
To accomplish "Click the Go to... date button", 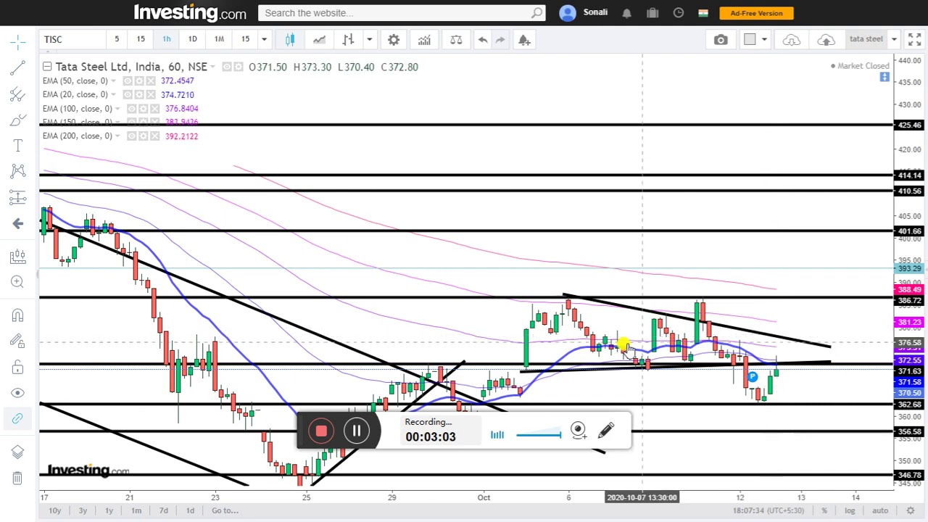I will (x=225, y=510).
